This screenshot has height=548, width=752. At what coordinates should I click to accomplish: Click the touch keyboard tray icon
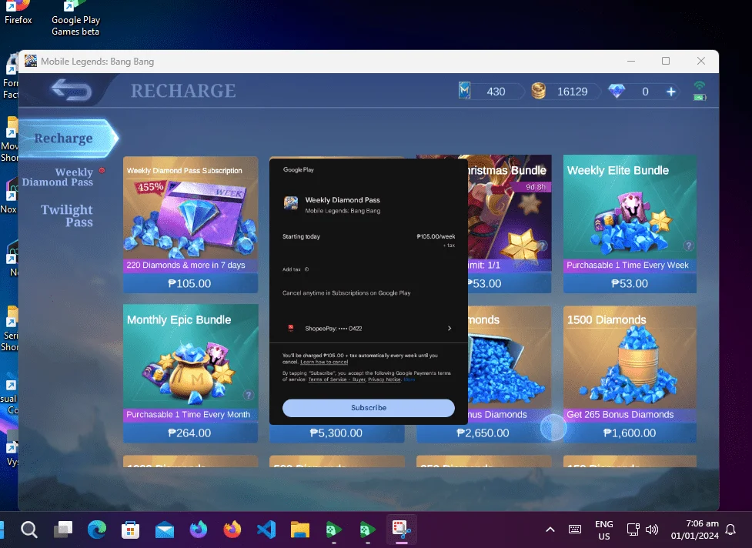click(574, 530)
